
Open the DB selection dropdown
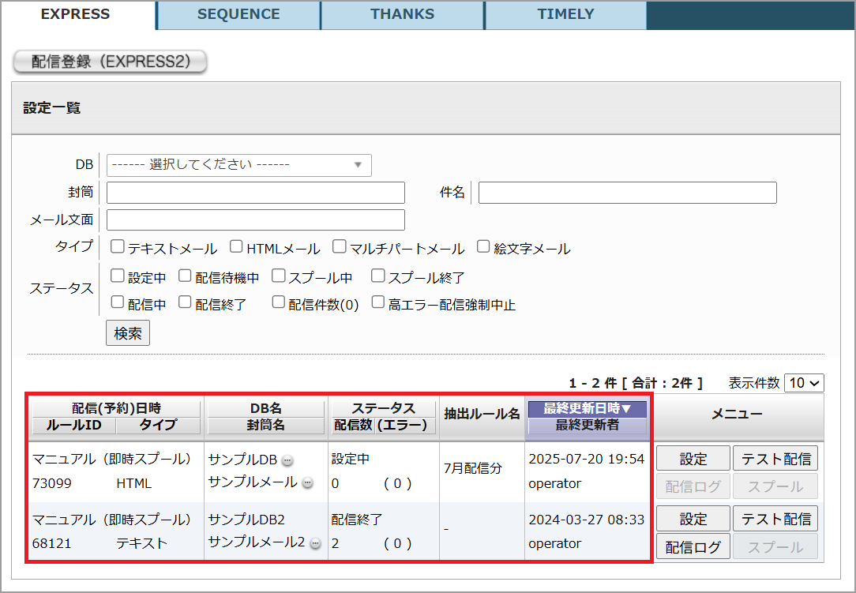pos(238,165)
